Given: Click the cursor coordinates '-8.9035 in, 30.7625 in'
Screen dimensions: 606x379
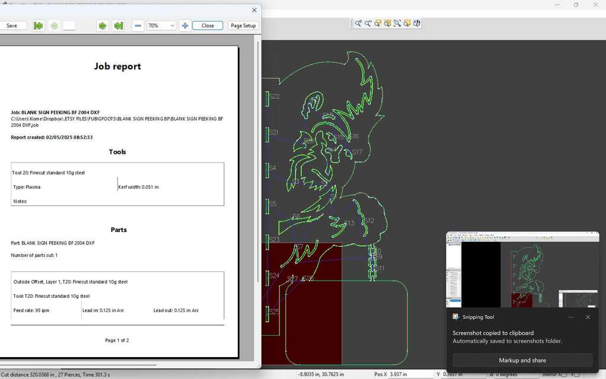Looking at the screenshot, I should pos(321,374).
